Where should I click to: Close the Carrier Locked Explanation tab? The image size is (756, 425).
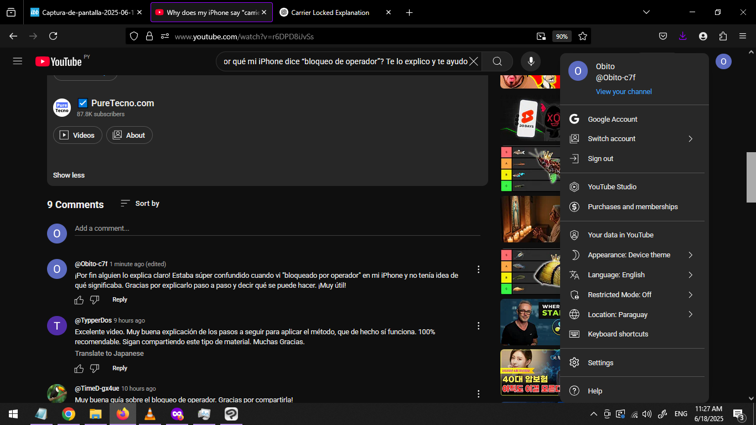tap(389, 12)
